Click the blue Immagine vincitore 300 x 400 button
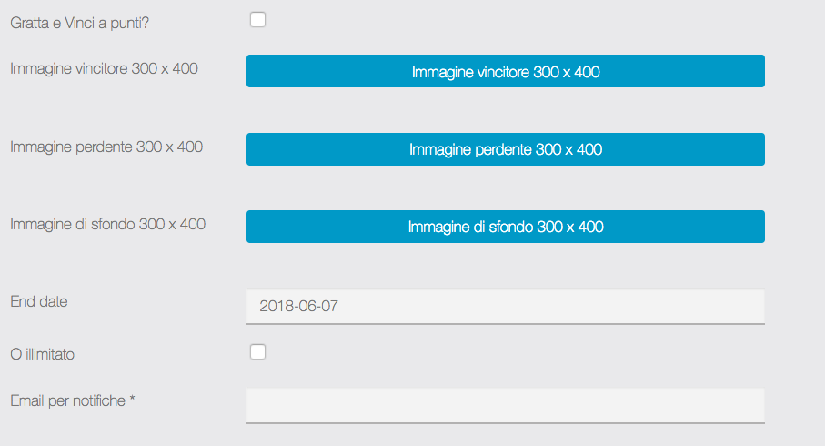The height and width of the screenshot is (446, 825). click(x=505, y=71)
